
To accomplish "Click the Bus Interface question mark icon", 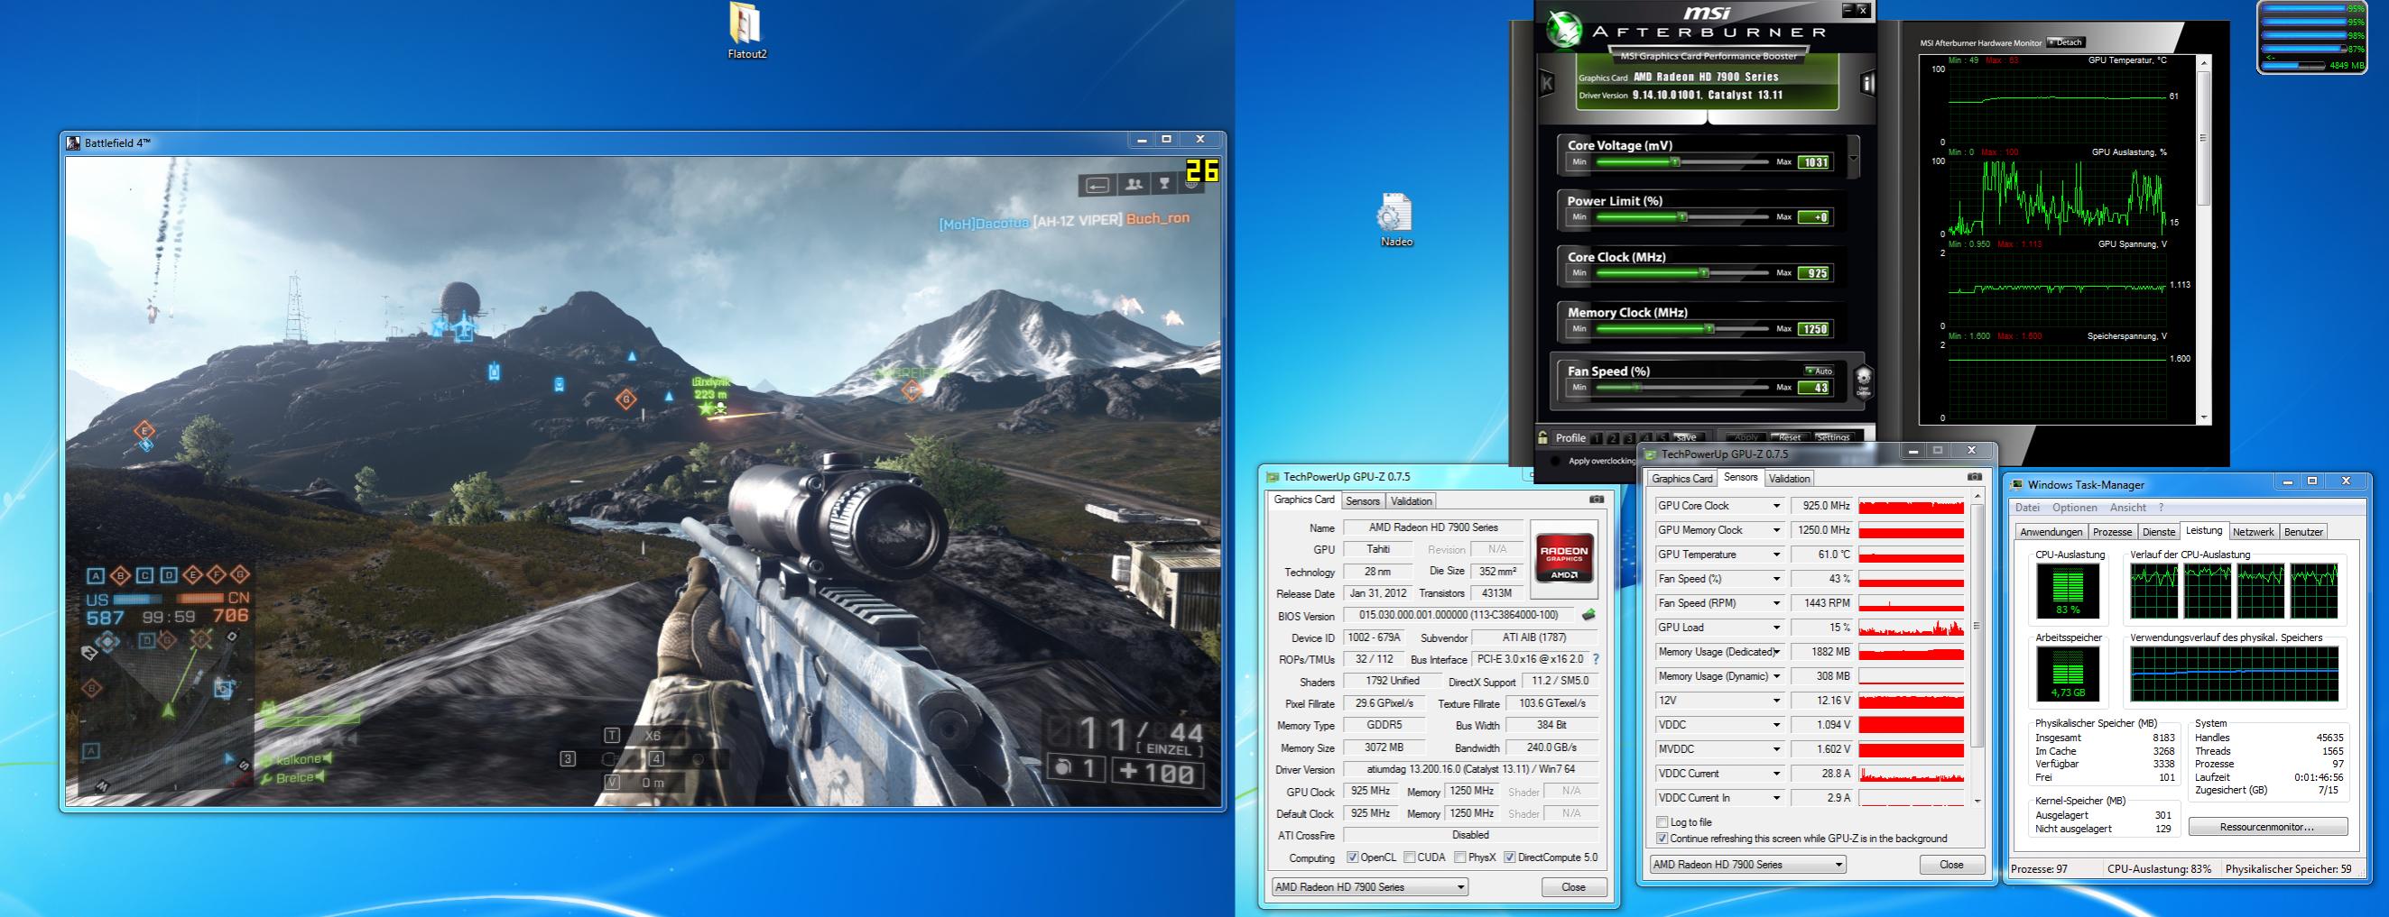I will click(1595, 659).
